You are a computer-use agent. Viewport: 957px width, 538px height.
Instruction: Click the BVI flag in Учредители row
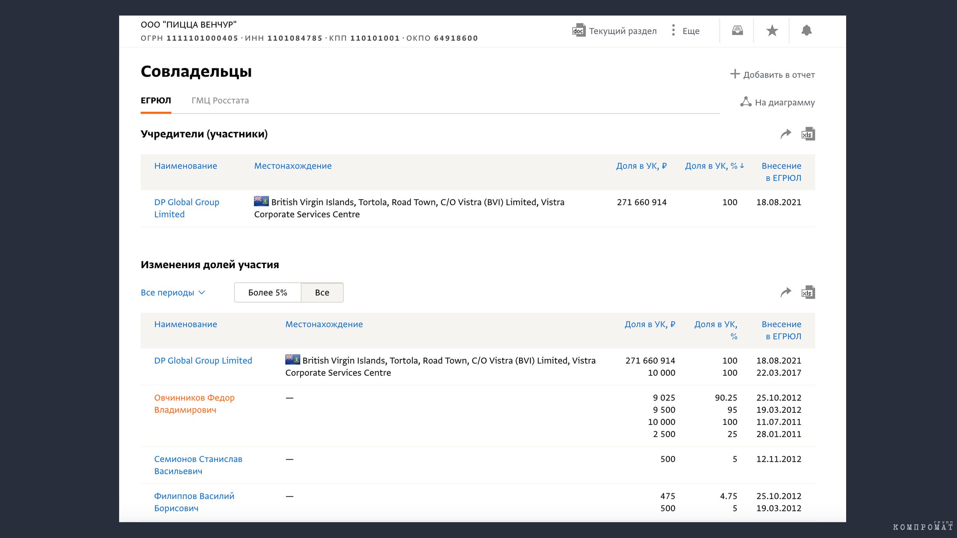(261, 201)
